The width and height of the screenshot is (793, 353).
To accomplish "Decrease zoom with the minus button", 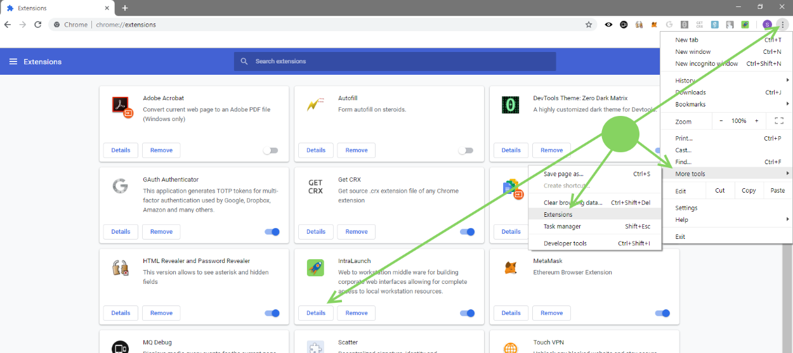I will (721, 121).
